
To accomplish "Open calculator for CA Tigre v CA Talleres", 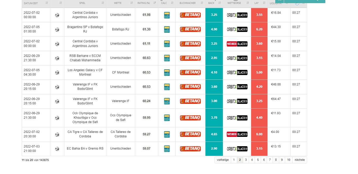I will (x=167, y=134).
